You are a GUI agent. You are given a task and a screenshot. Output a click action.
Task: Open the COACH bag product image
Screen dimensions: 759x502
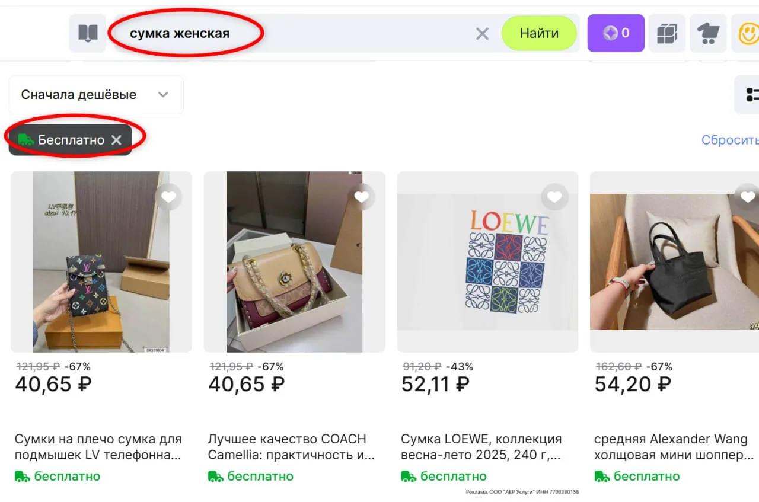pyautogui.click(x=294, y=262)
